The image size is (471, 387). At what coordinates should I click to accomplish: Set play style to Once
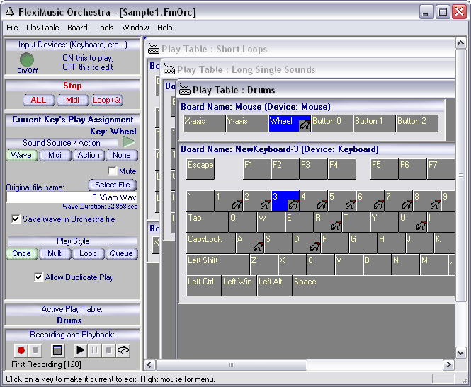click(x=22, y=253)
